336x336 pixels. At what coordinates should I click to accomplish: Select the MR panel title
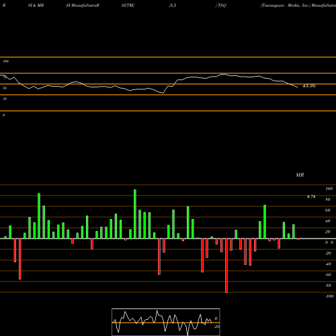tap(300, 175)
